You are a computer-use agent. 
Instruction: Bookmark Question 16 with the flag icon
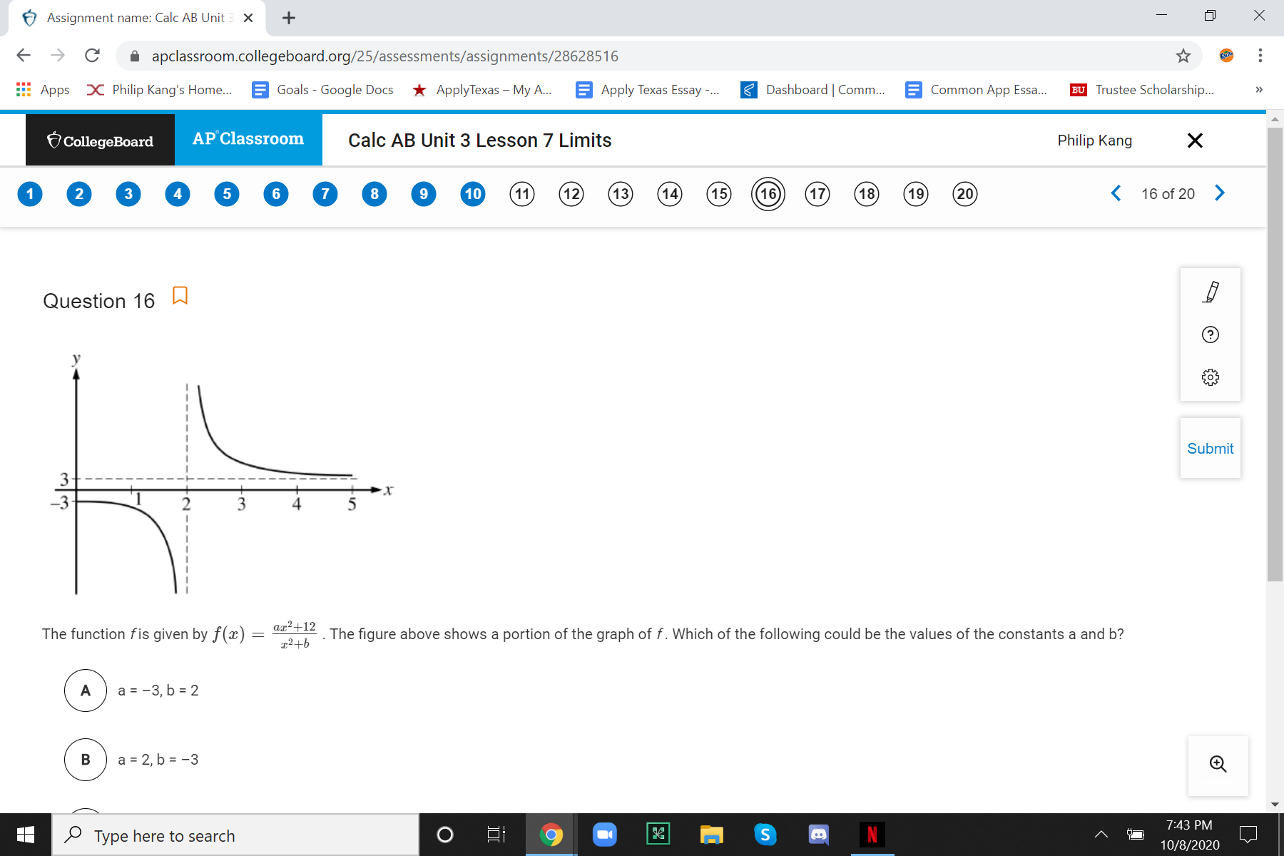[x=180, y=295]
